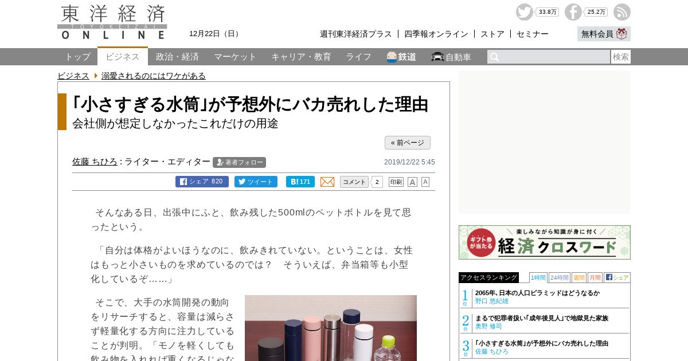Screen dimensions: 688x361
Task: Show the 24時間 ranking tab
Action: 560,277
